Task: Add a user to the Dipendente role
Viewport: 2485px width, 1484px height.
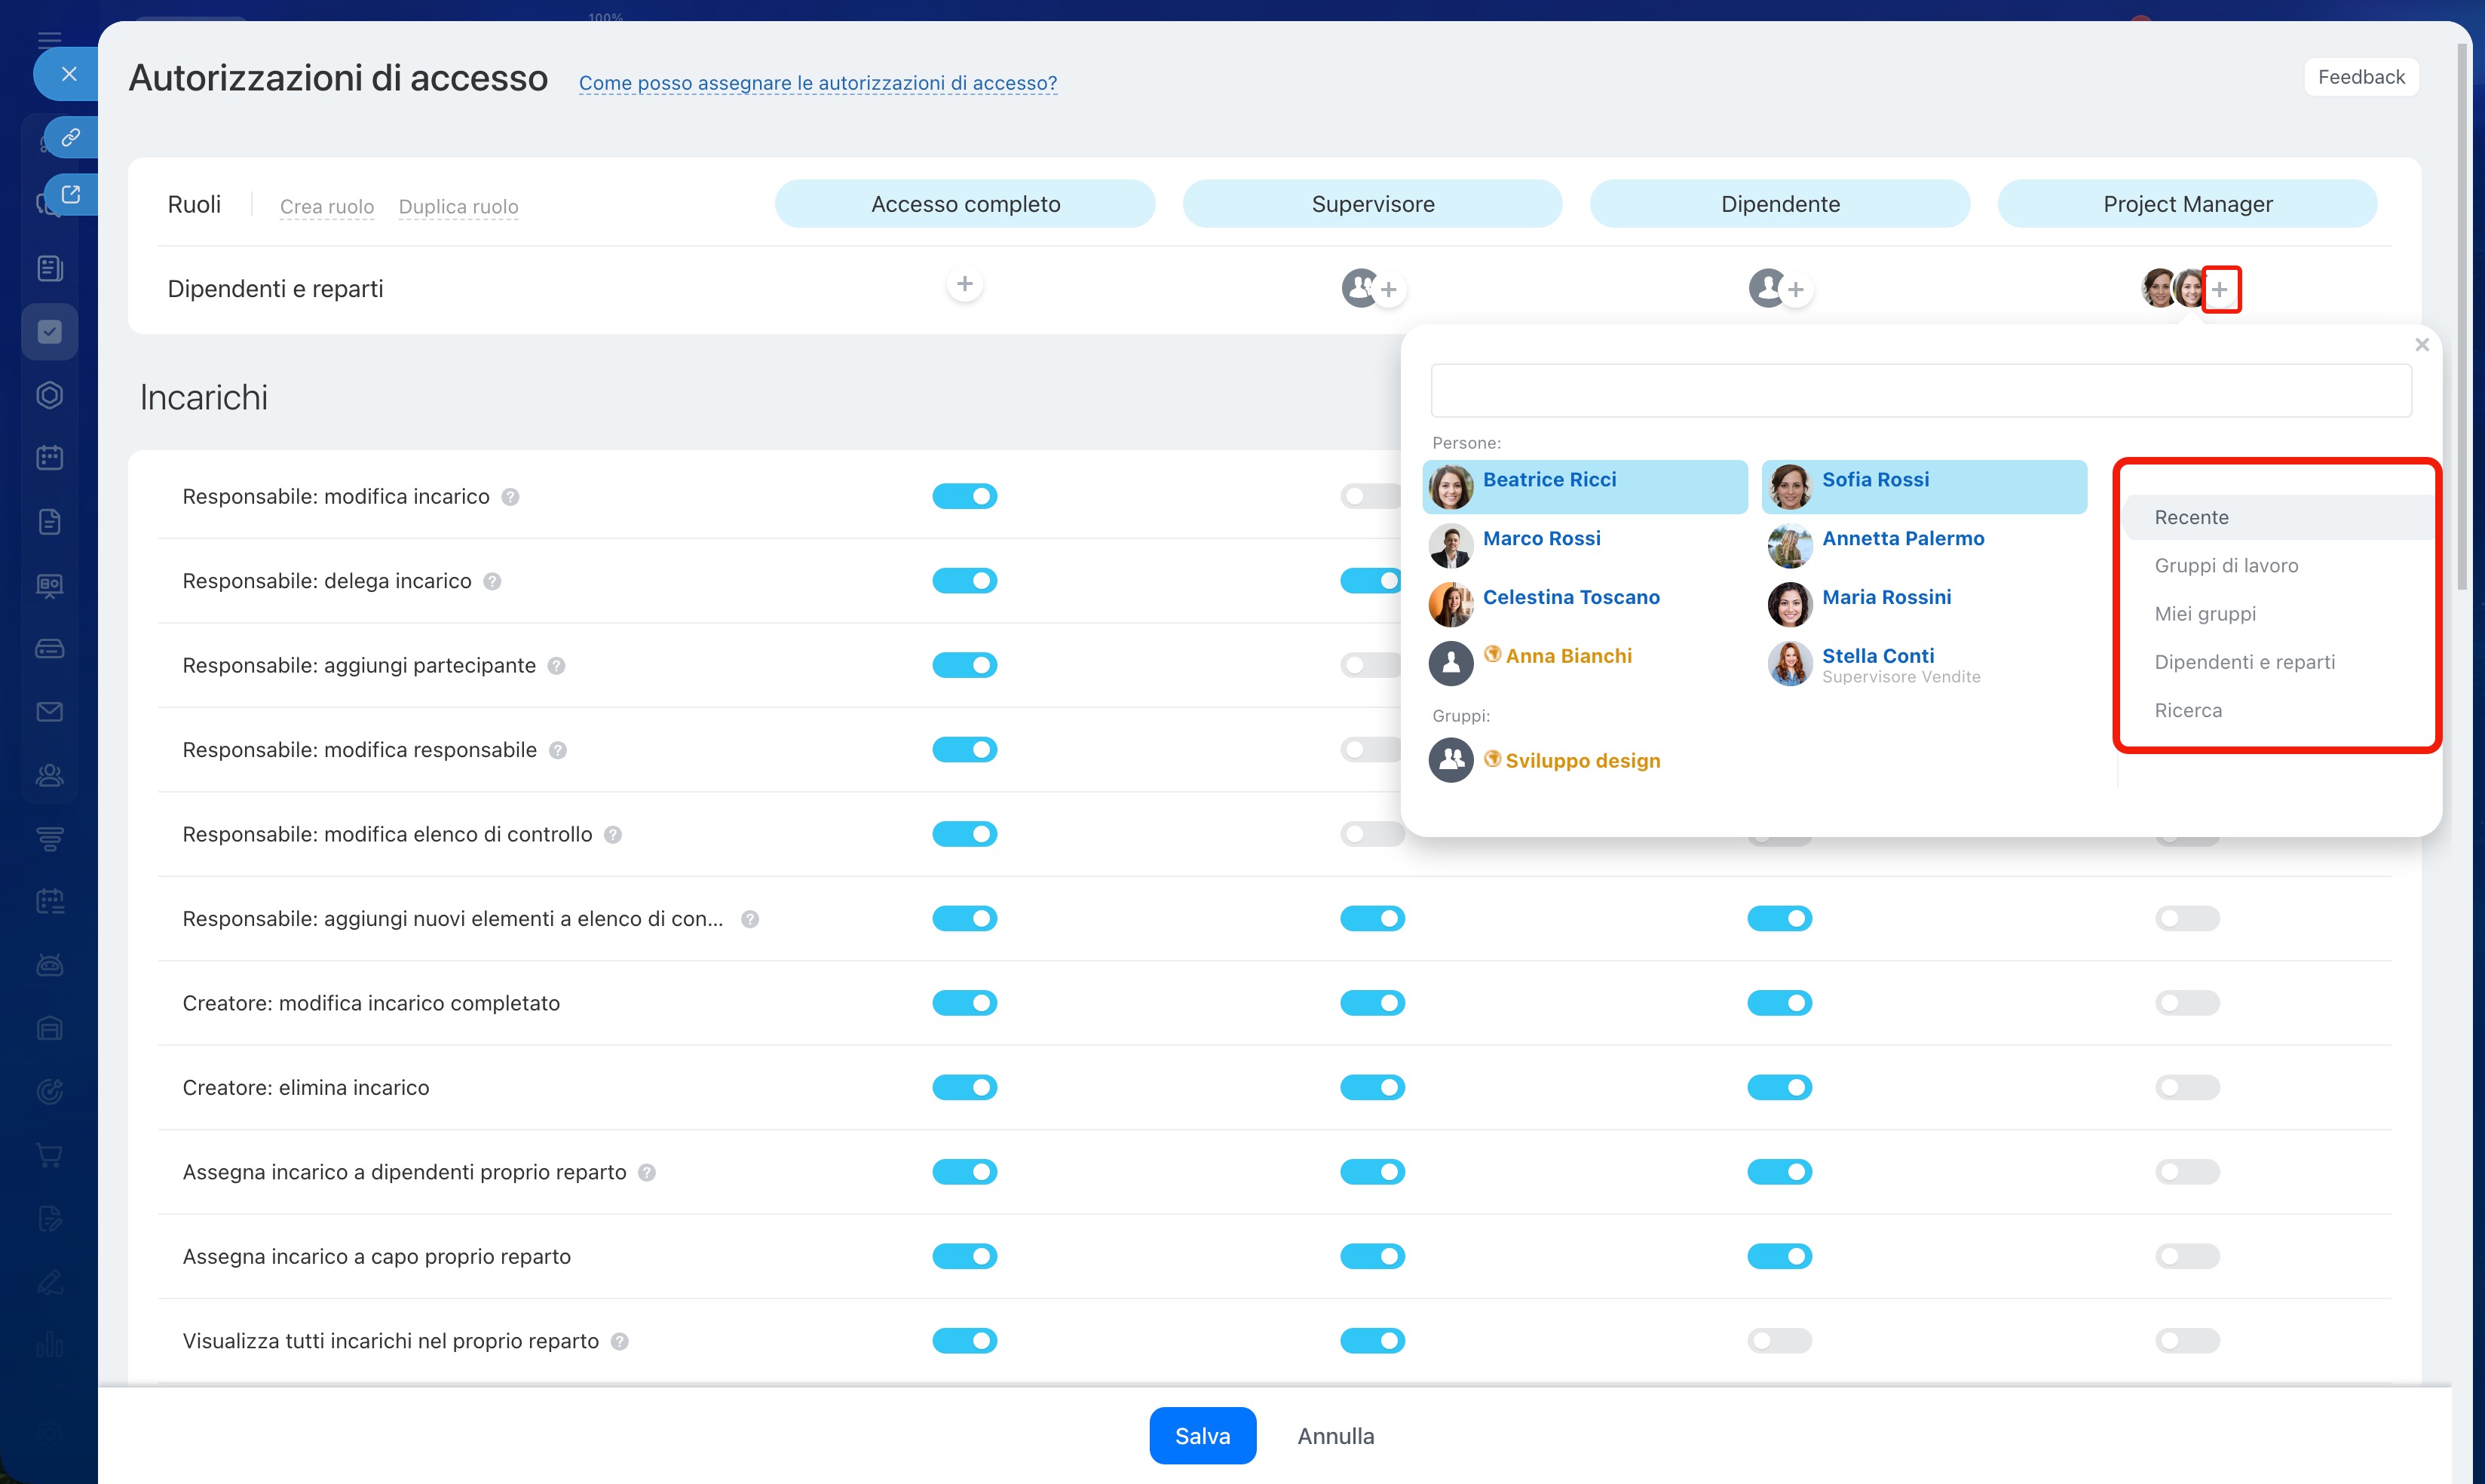Action: pyautogui.click(x=1795, y=290)
